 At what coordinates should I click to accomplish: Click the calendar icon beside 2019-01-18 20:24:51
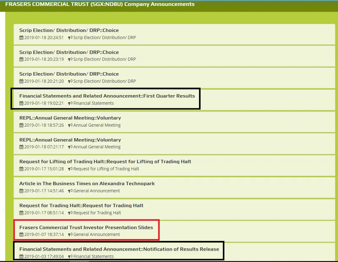pos(22,38)
